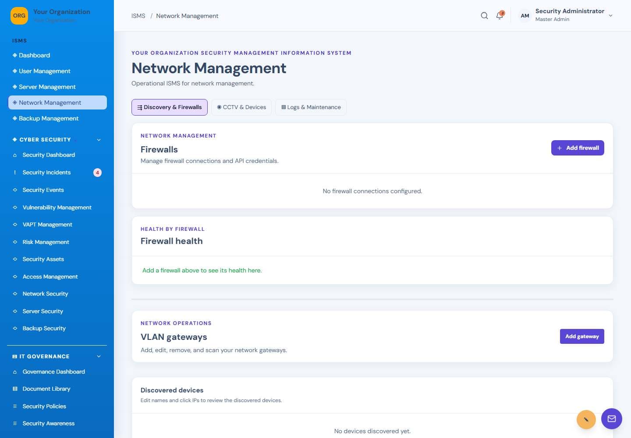Open the mail floating button
This screenshot has width=631, height=438.
click(x=612, y=419)
